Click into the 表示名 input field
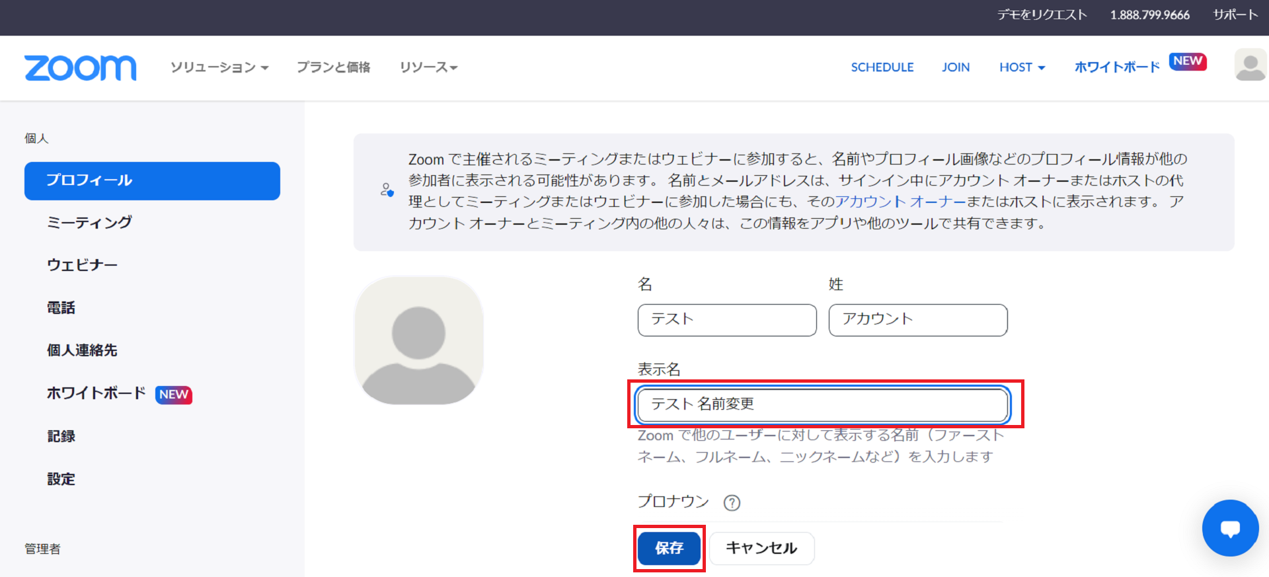 (x=822, y=404)
